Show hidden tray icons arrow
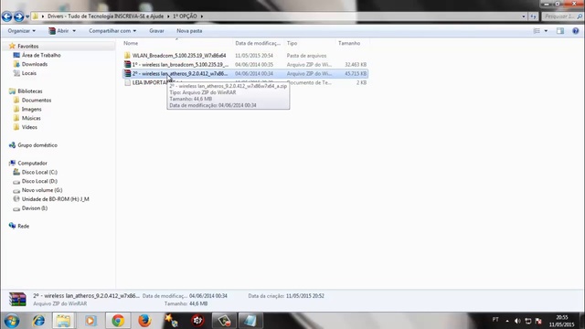 pos(507,321)
